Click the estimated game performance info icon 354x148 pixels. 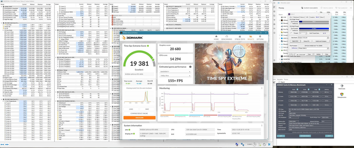tap(190, 67)
